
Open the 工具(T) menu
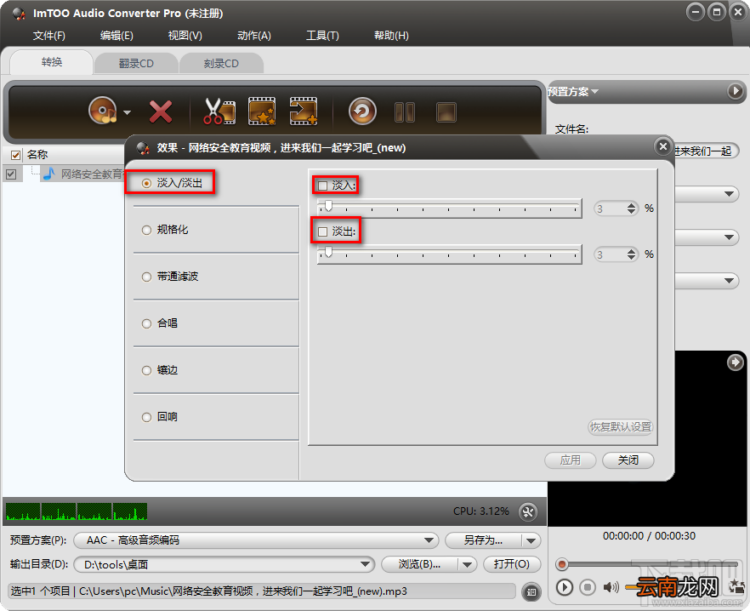(322, 36)
